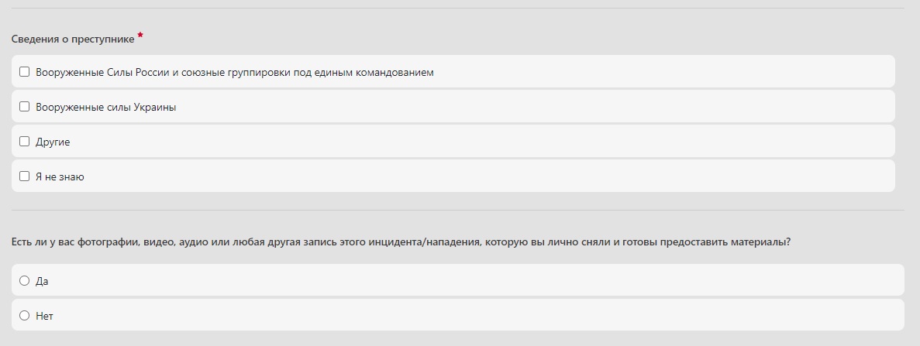
Task: Click empty area of Вооруженные силы Украины row
Action: tap(543, 107)
